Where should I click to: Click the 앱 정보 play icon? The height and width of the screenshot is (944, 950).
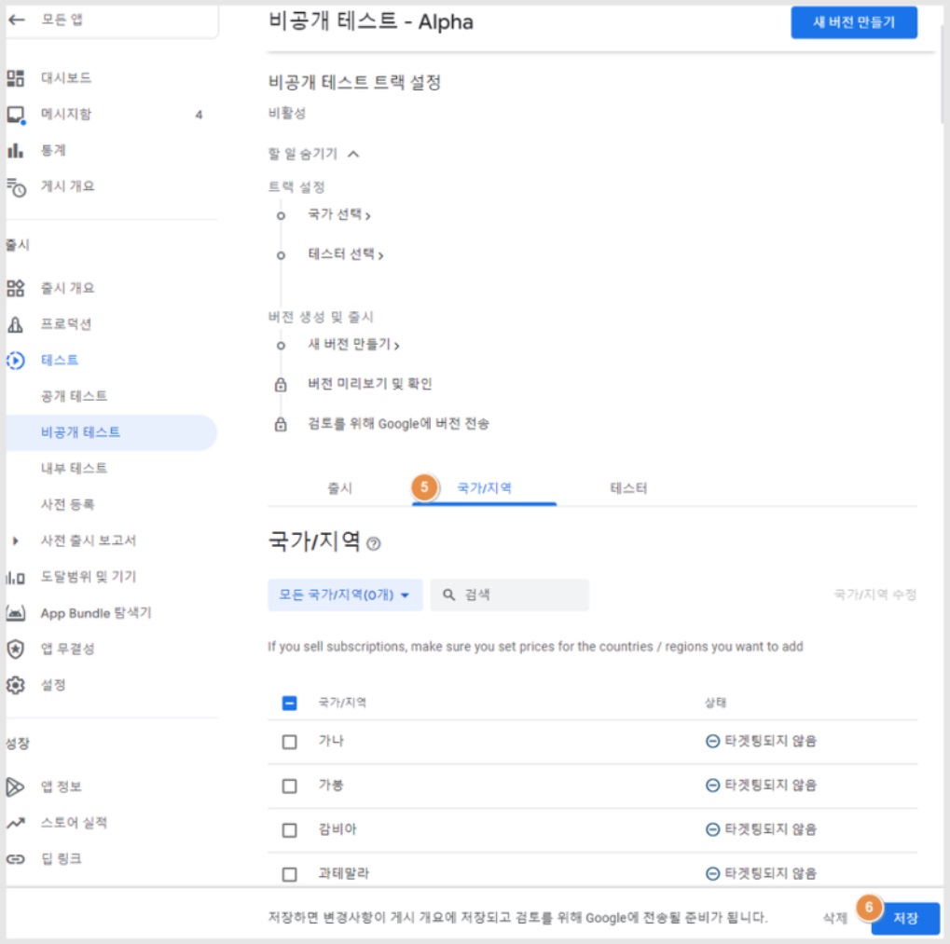point(15,787)
